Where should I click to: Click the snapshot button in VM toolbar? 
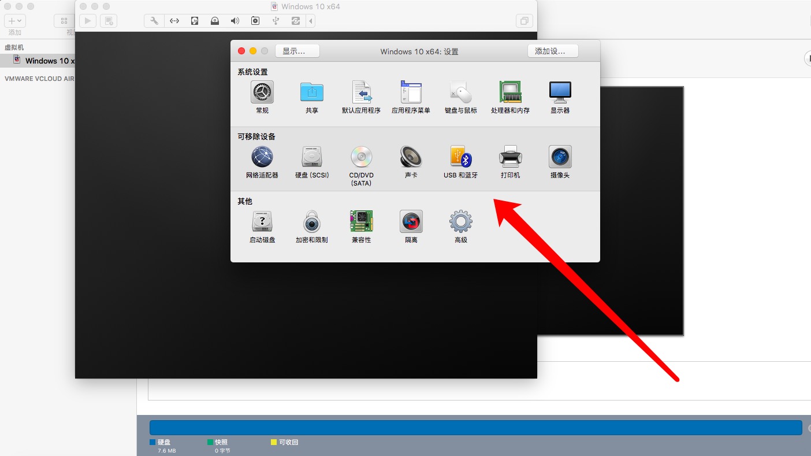pos(109,21)
